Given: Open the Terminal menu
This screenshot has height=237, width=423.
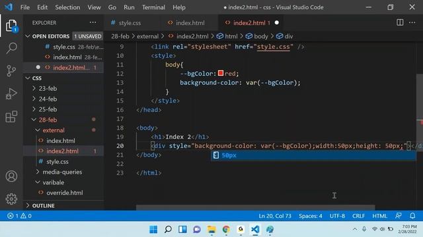Looking at the screenshot, I should (x=153, y=7).
